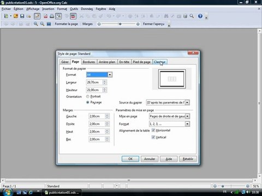Click zoom-in plus on status bar slider

248,186
